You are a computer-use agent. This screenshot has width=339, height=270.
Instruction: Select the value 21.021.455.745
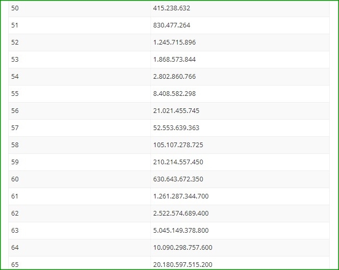click(176, 111)
